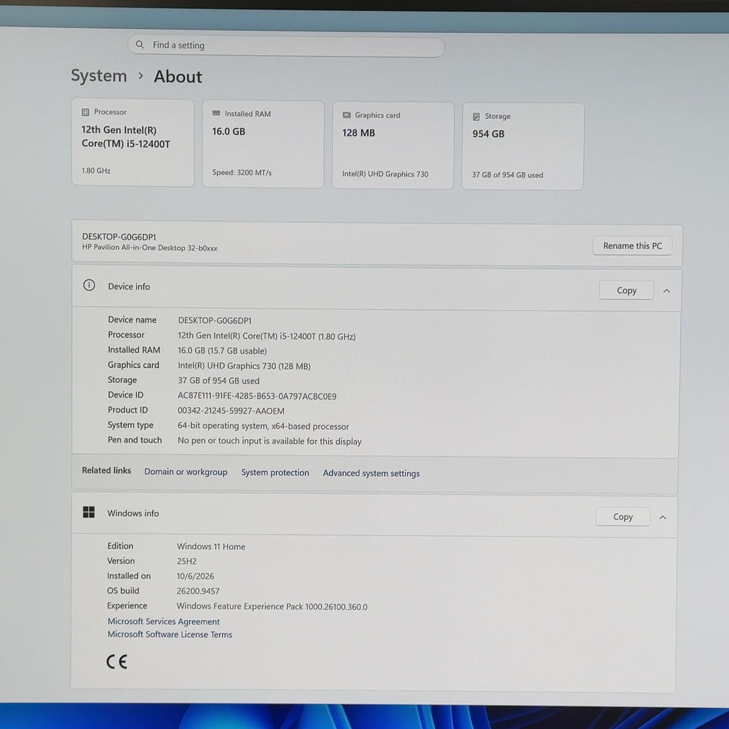Collapse the Device info section
Image resolution: width=729 pixels, height=729 pixels.
coord(666,291)
